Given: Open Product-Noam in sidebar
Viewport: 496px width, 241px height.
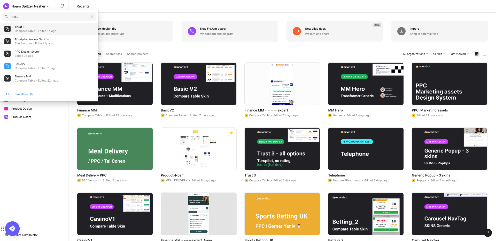Looking at the screenshot, I should point(21,117).
